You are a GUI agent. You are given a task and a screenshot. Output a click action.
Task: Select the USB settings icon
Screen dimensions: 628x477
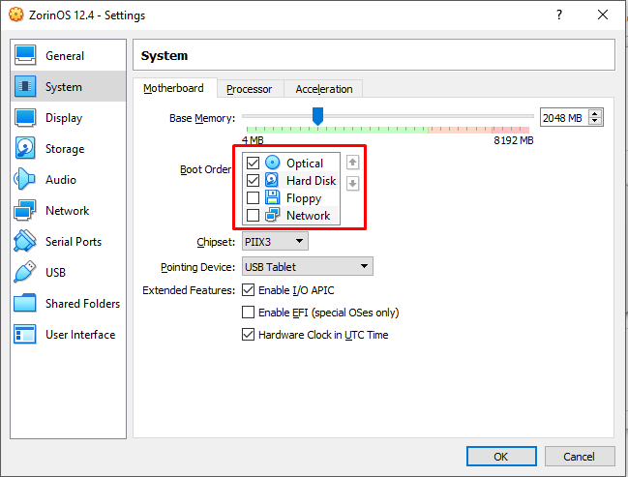pos(26,273)
